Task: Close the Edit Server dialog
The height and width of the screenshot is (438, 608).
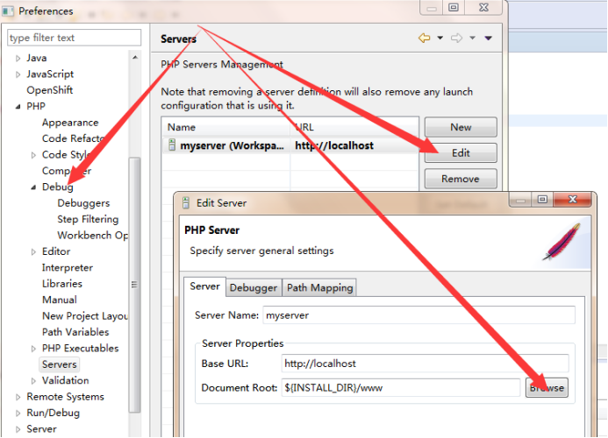Action: (x=573, y=200)
